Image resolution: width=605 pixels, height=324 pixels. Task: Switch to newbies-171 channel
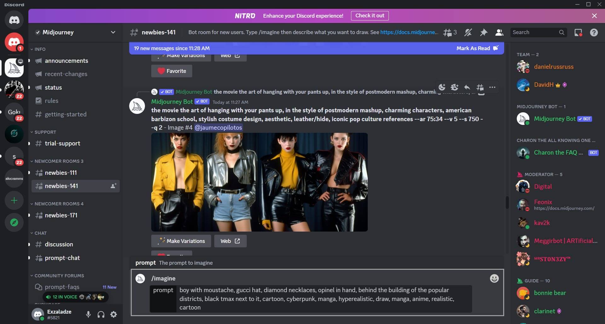[x=76, y=215]
